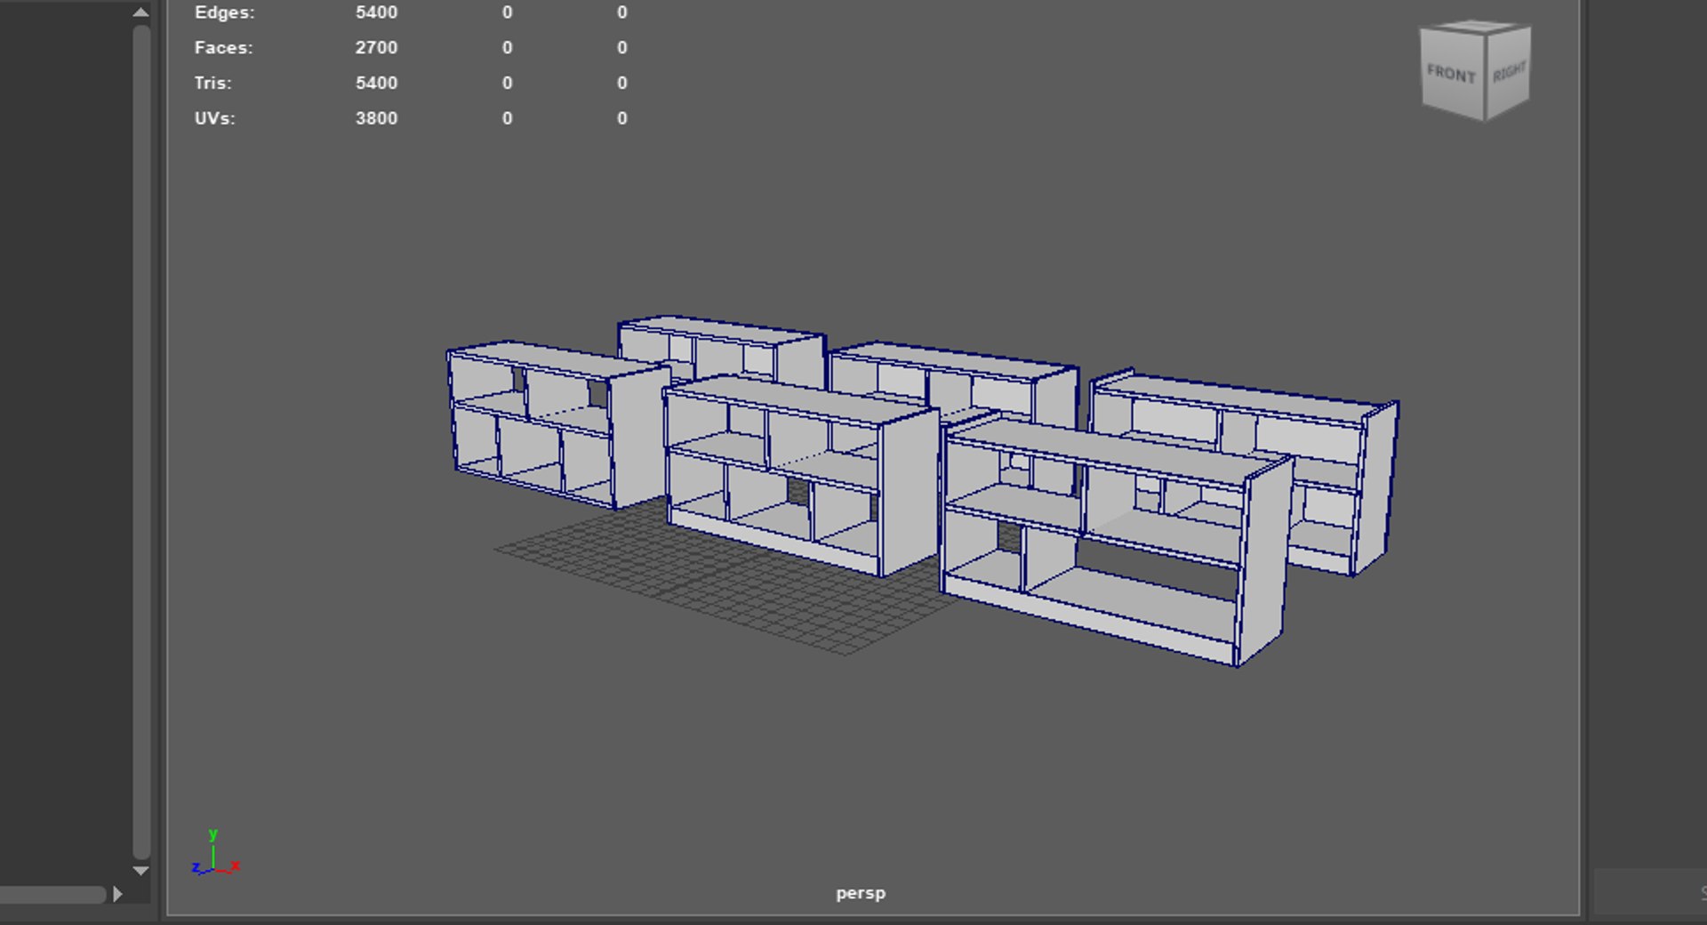Click the RIGHT face of the view cube
Image resolution: width=1707 pixels, height=925 pixels.
point(1509,72)
